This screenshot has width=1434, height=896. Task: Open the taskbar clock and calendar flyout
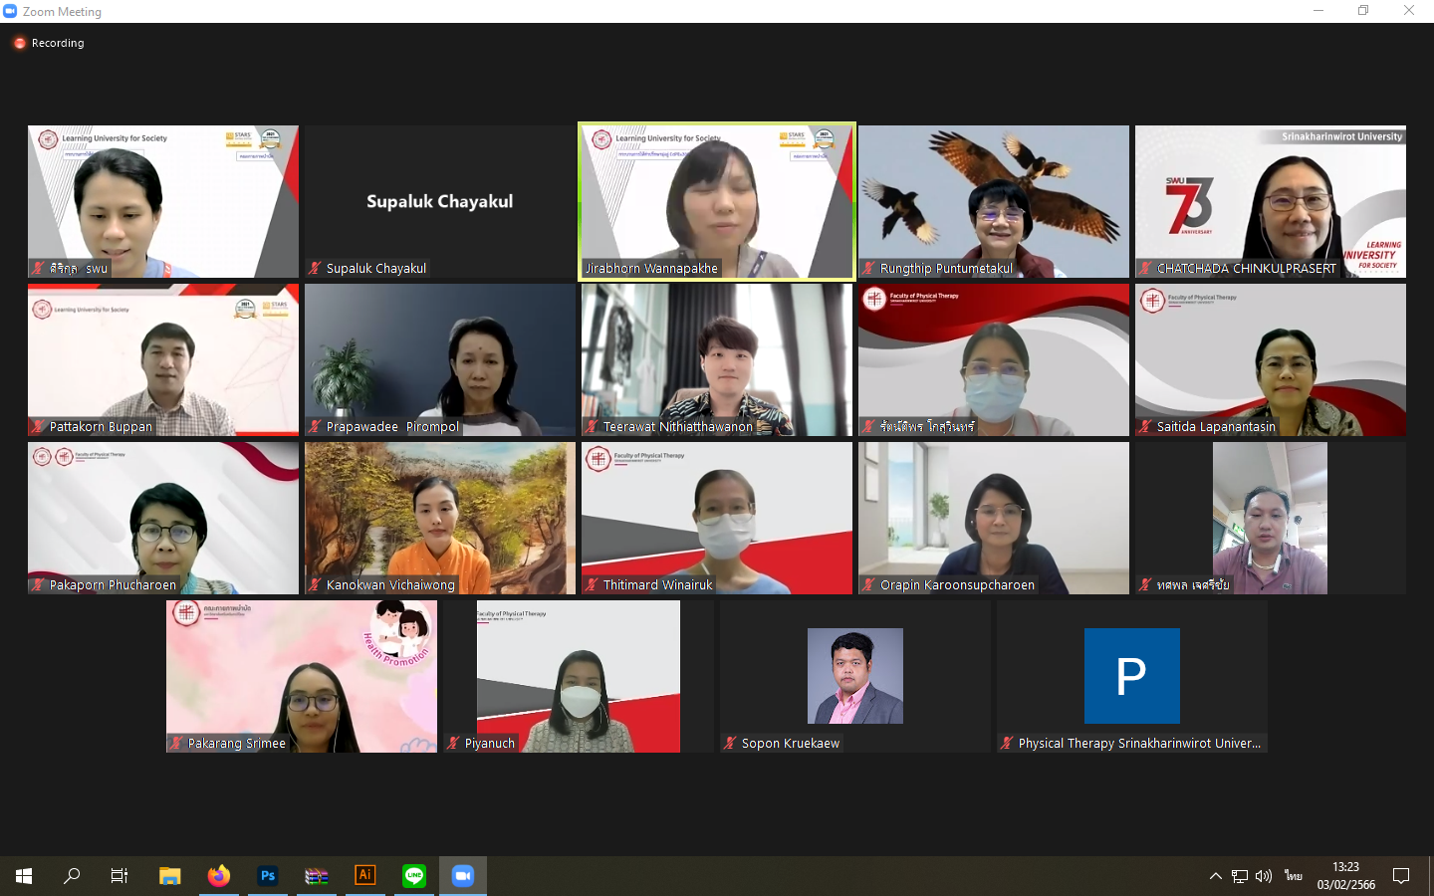[x=1345, y=876]
